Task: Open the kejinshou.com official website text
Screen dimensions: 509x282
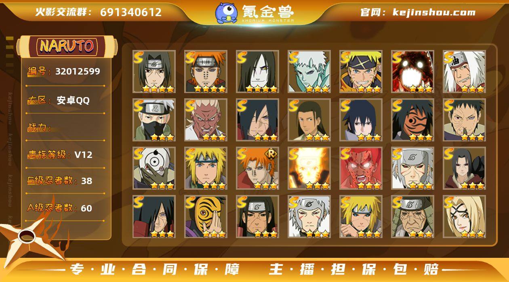Action: tap(434, 12)
